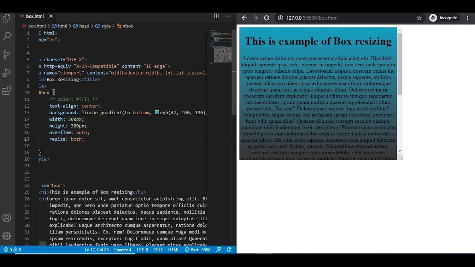Open the Search view in activity bar
This screenshot has width=475, height=267.
[x=7, y=36]
